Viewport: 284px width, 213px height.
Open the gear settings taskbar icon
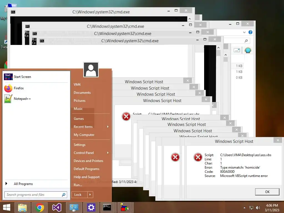pyautogui.click(x=91, y=207)
